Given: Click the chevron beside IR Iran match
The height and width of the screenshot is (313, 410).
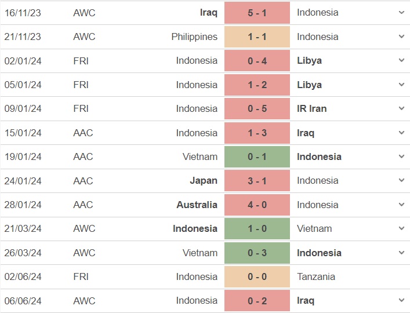Looking at the screenshot, I should 401,108.
